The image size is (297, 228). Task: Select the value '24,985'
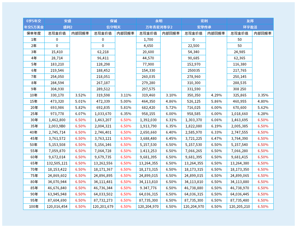(x=240, y=52)
